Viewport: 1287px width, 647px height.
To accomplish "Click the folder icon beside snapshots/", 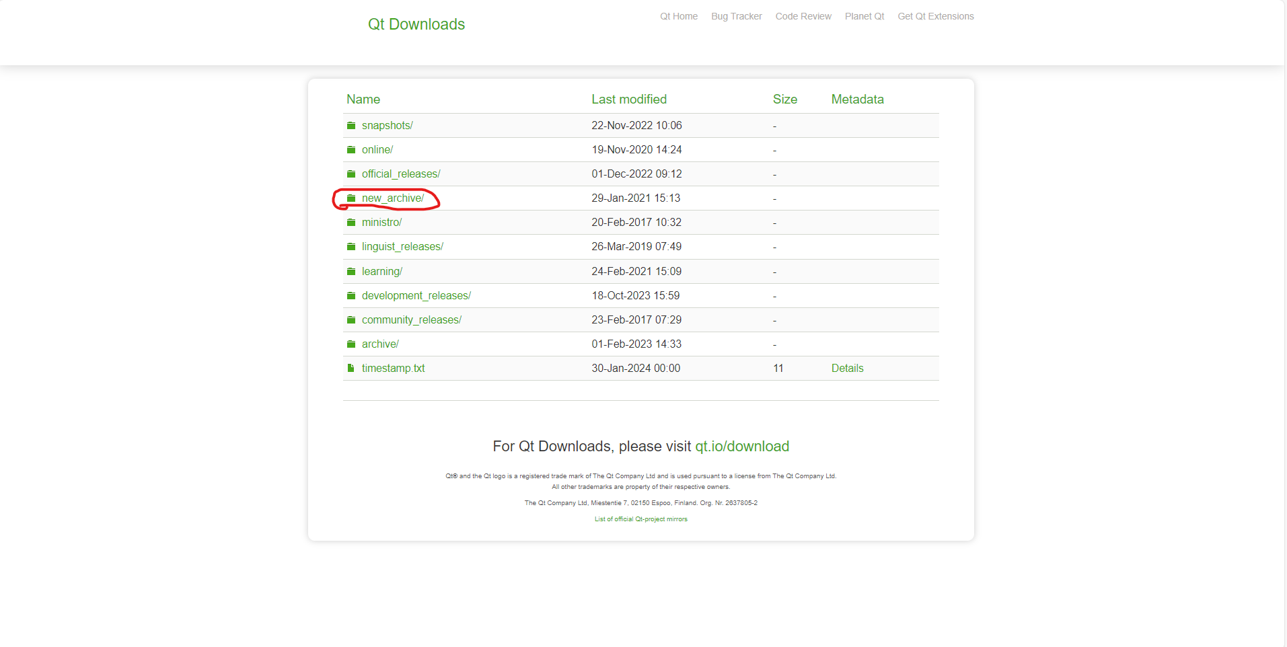I will (x=351, y=126).
